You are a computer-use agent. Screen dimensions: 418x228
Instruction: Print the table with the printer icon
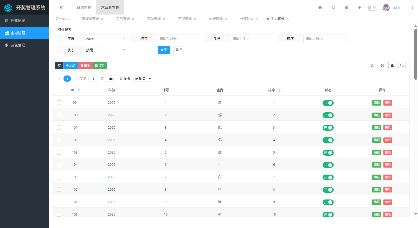coord(382,65)
